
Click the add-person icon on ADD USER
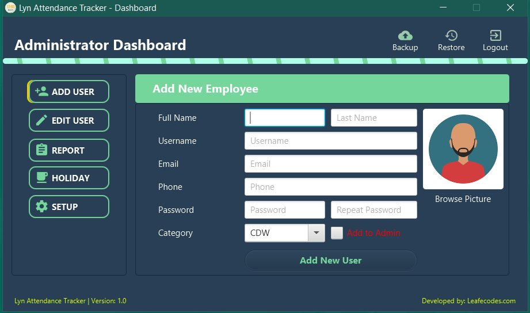click(x=42, y=91)
